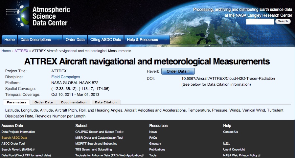Image resolution: width=295 pixels, height=158 pixels.
Task: Focus the site search input field
Action: 260,22
